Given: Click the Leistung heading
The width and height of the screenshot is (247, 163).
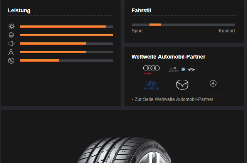Looking at the screenshot, I should click(19, 10).
